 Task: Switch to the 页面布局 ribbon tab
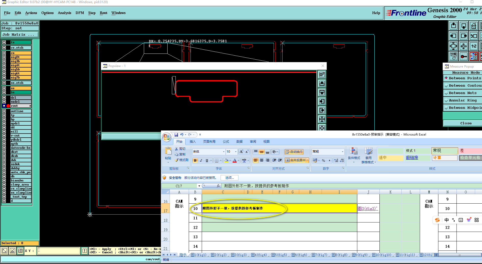tap(209, 142)
